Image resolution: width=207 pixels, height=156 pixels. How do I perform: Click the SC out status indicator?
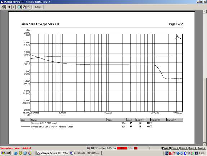pos(98,148)
